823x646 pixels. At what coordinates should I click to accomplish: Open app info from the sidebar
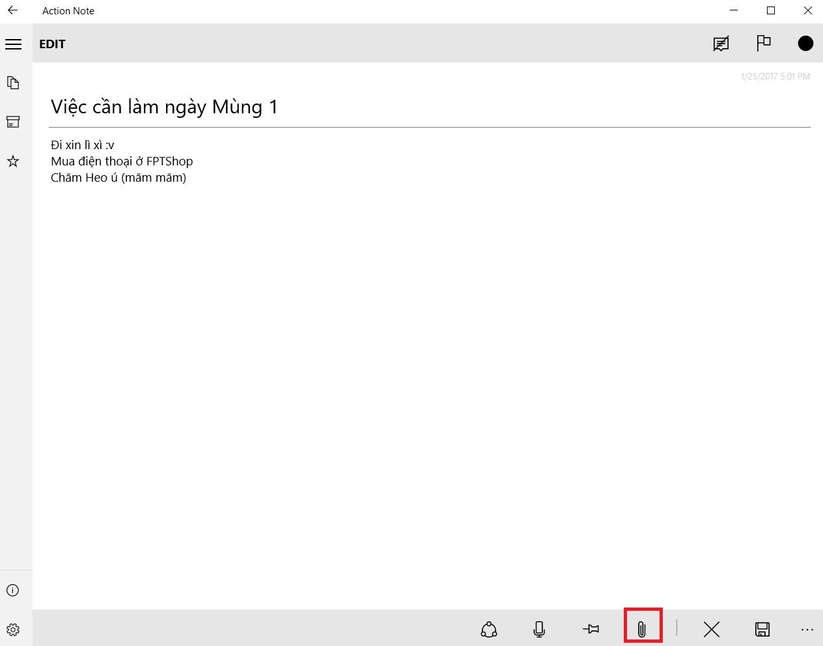[x=12, y=590]
